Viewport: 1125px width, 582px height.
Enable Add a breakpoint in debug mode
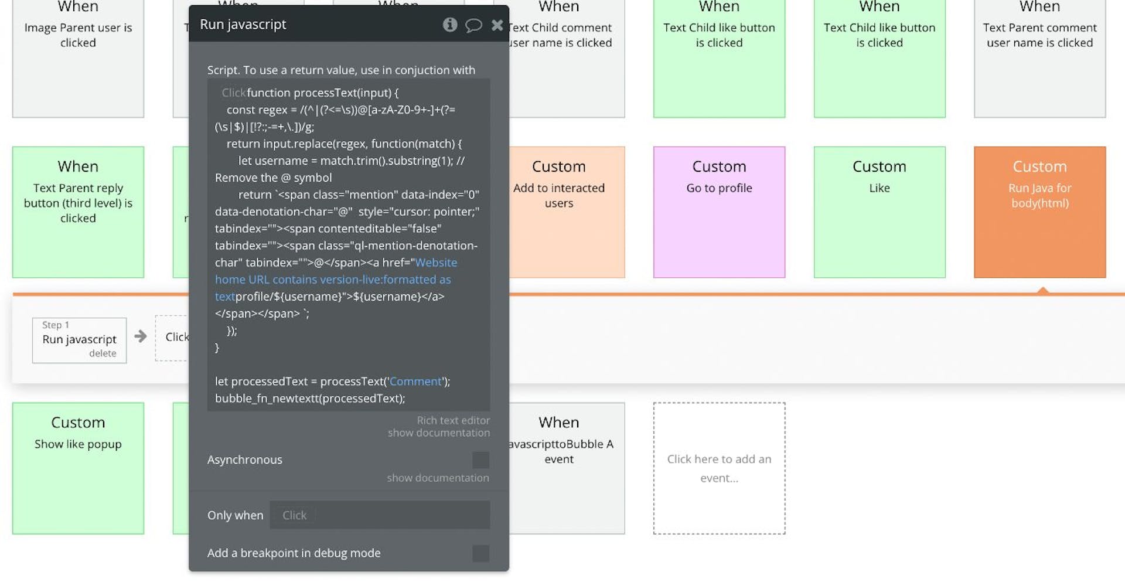[480, 553]
